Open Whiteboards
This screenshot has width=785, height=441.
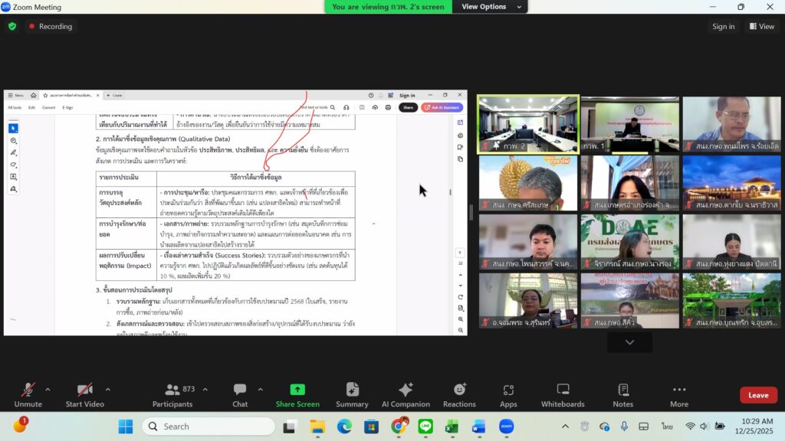[x=563, y=395]
